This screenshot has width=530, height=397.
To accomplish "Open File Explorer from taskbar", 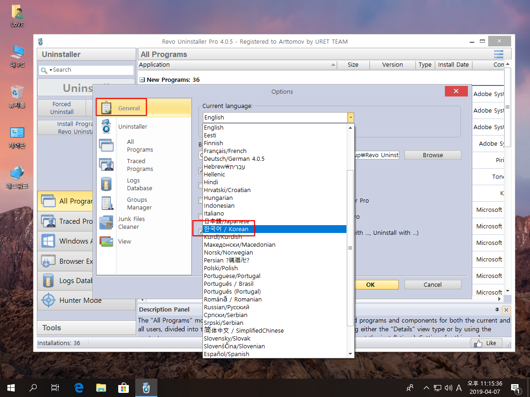I will coord(101,387).
